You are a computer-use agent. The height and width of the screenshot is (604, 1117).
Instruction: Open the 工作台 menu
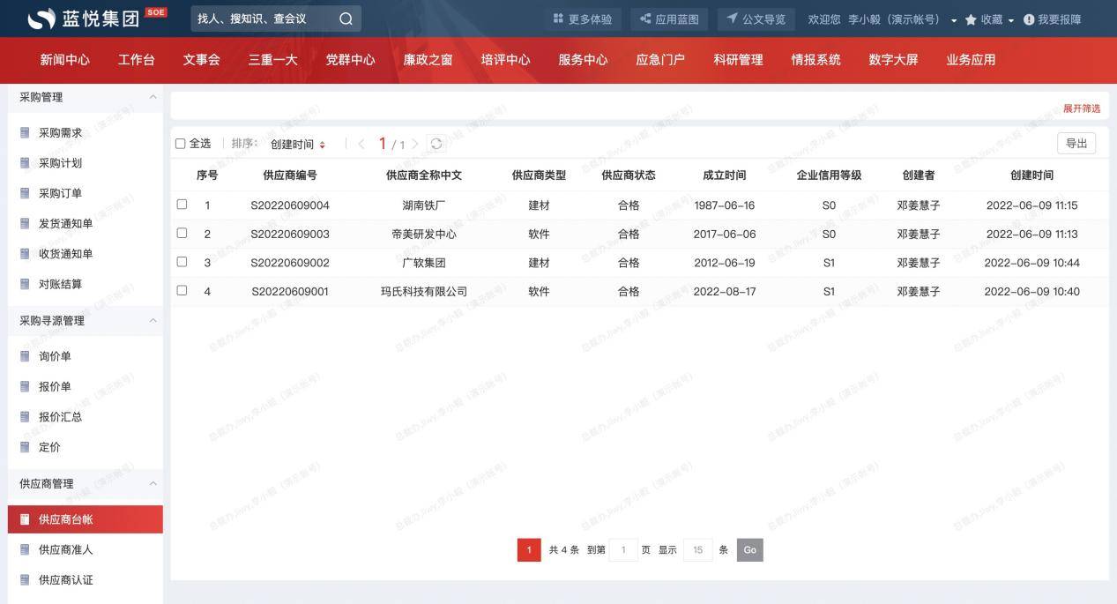[137, 60]
